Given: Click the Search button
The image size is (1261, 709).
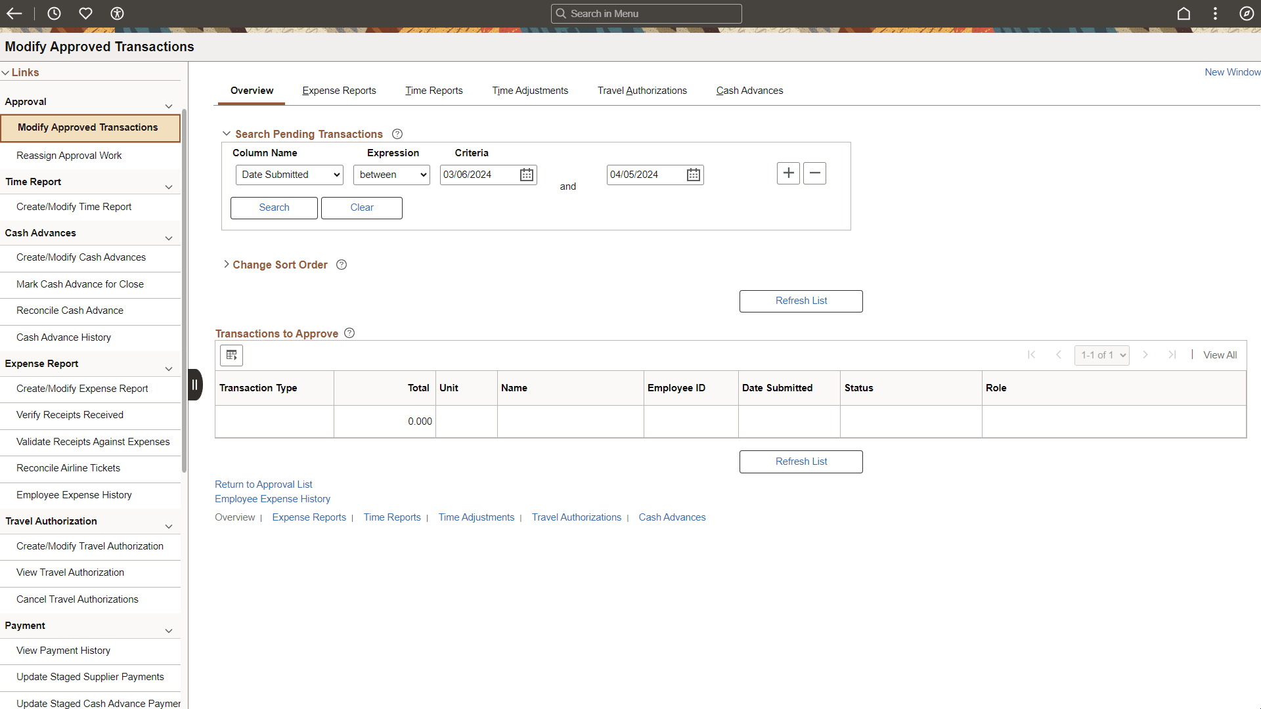Looking at the screenshot, I should point(273,207).
